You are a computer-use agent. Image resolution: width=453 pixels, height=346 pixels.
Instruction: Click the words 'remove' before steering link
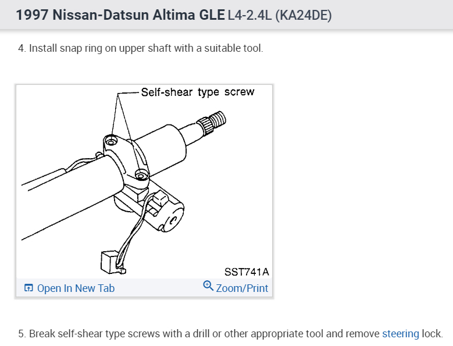(363, 334)
